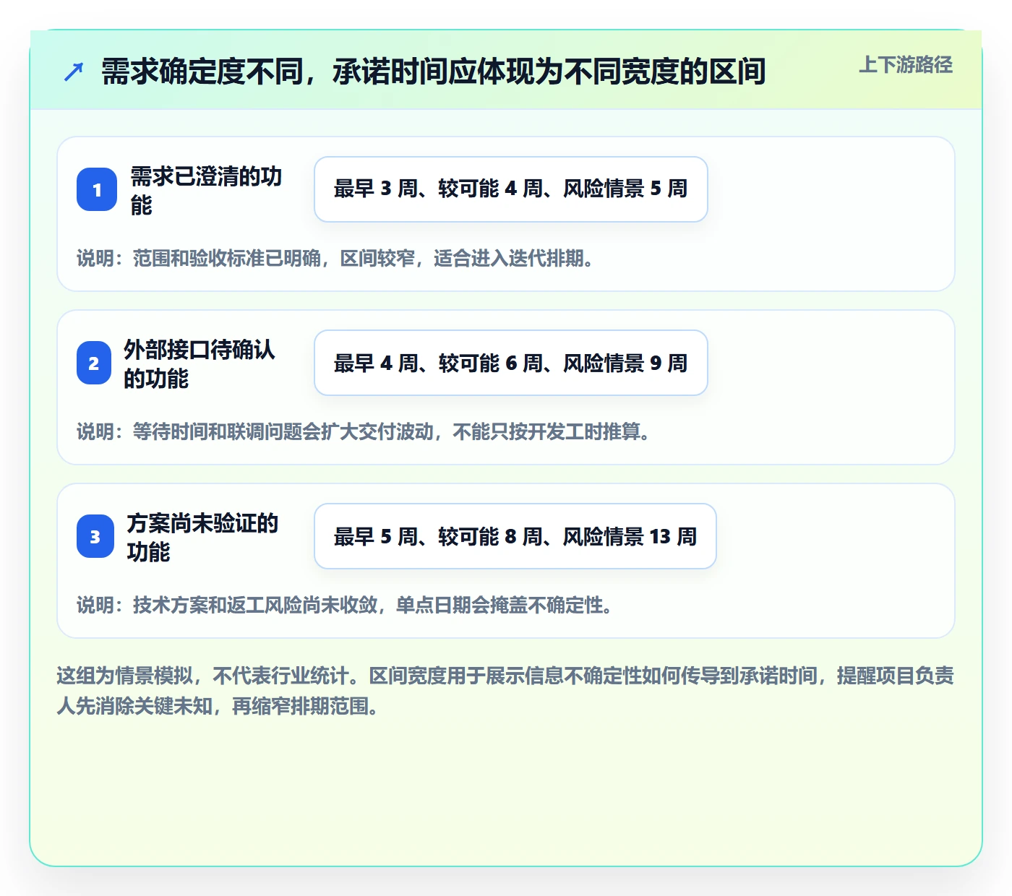
Task: Select the estimate box 最早 3 周、较可能 4 周
Action: 511,189
